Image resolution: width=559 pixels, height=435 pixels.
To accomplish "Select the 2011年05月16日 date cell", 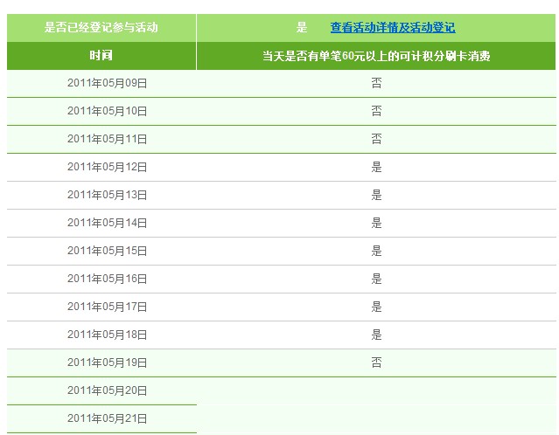I will (x=107, y=280).
